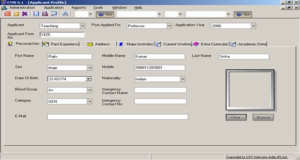Image resolution: width=300 pixels, height=160 pixels.
Task: Expand the Category dropdown showing GEN
Action: (x=90, y=101)
